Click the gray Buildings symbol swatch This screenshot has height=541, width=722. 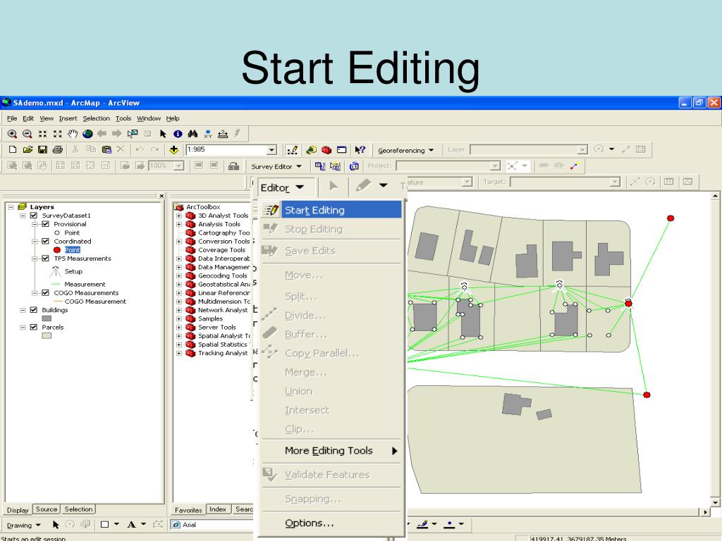tap(47, 318)
